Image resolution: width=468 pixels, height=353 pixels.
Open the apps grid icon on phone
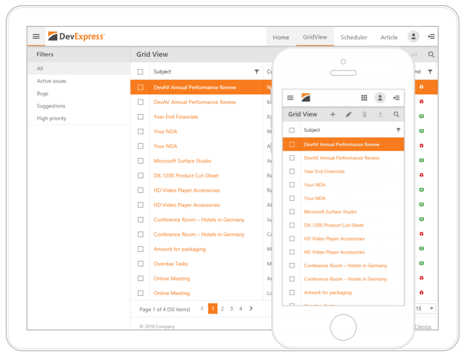point(364,98)
